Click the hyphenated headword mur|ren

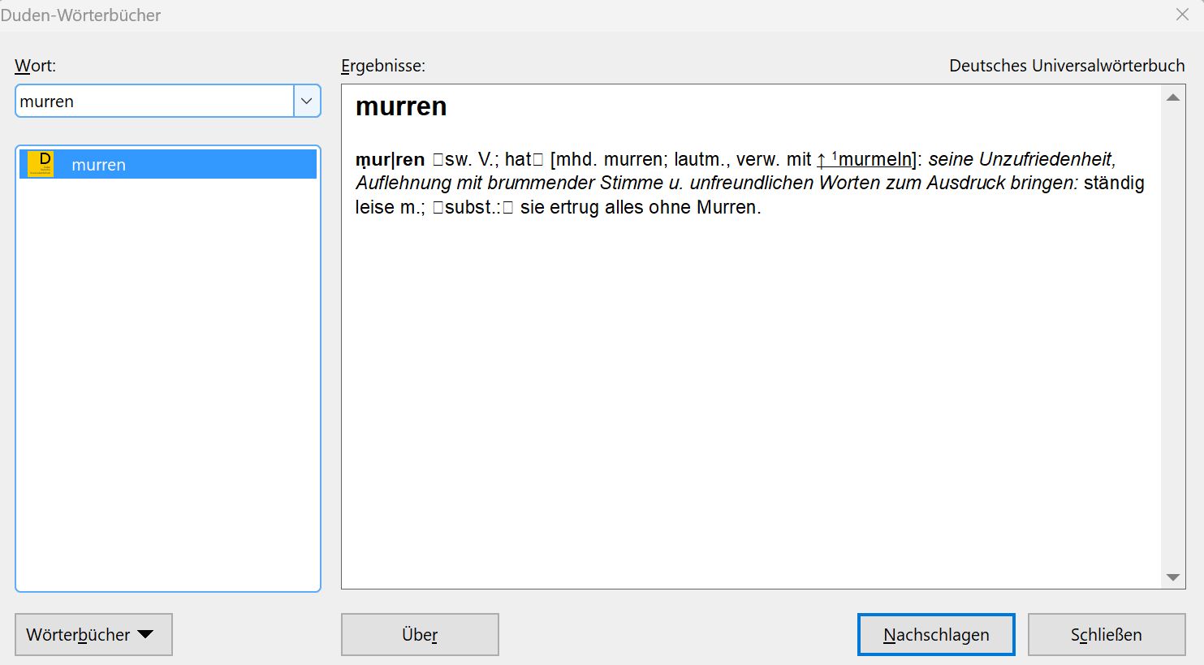391,159
